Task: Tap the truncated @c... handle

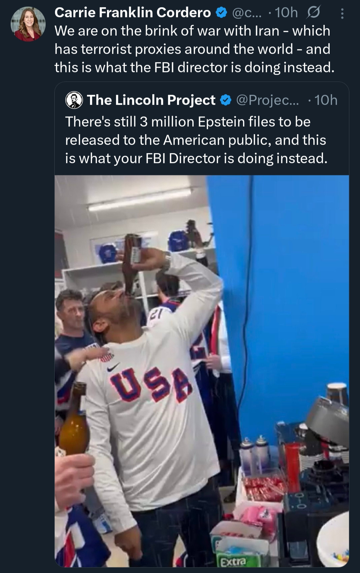Action: coord(246,13)
